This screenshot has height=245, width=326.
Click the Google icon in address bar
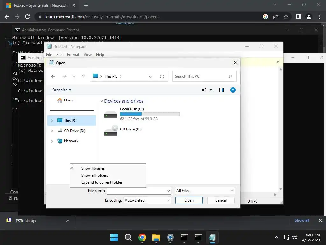coord(266,17)
